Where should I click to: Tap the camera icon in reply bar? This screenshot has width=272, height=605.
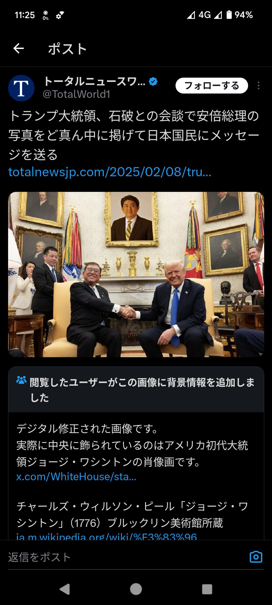pyautogui.click(x=256, y=557)
